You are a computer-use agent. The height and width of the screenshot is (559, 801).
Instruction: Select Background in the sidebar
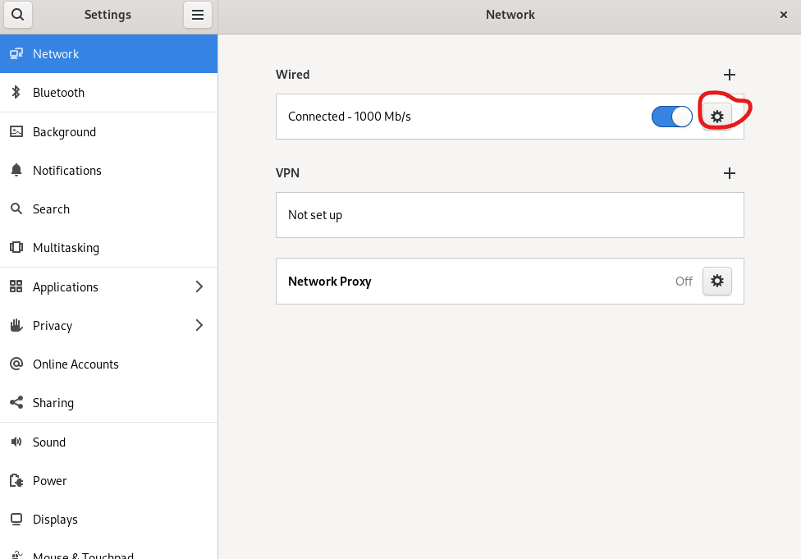click(109, 132)
